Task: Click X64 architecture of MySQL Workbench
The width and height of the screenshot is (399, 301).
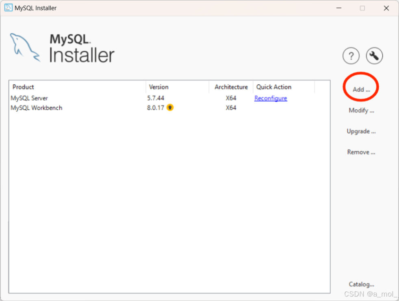Action: coord(231,108)
